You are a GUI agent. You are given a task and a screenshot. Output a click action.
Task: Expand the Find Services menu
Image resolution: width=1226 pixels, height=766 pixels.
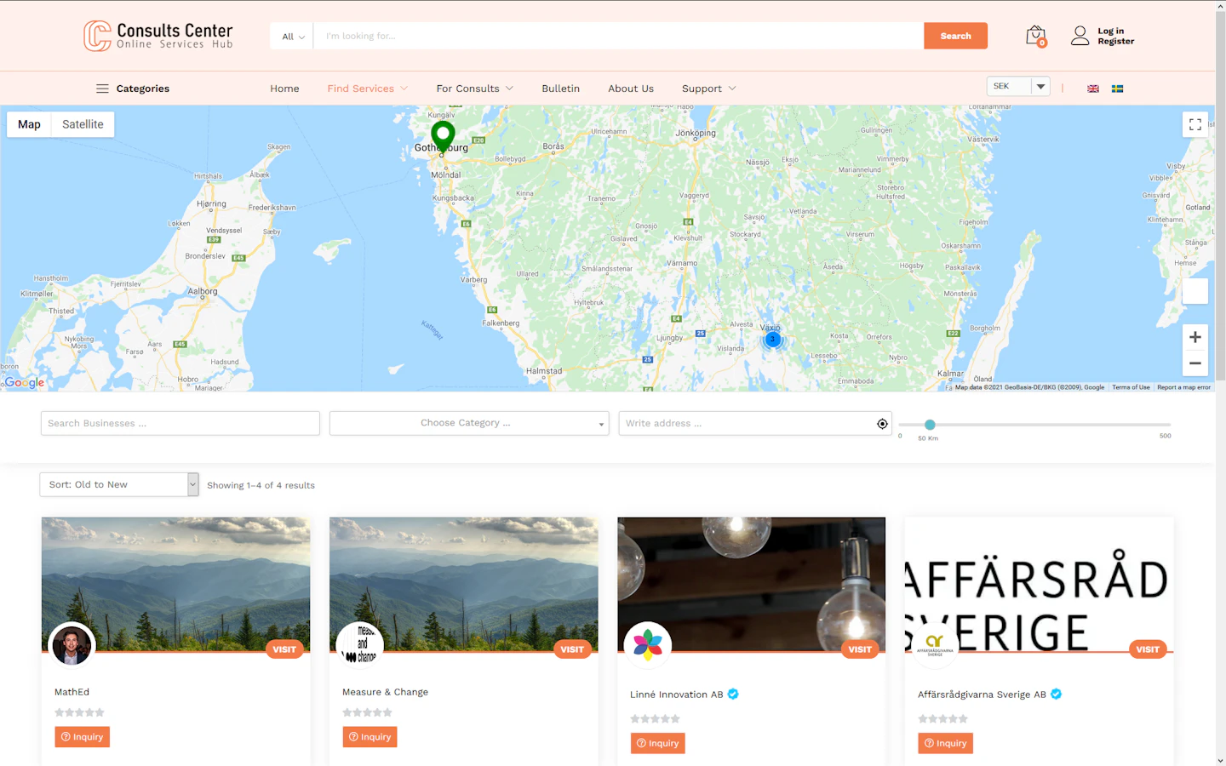click(x=368, y=89)
